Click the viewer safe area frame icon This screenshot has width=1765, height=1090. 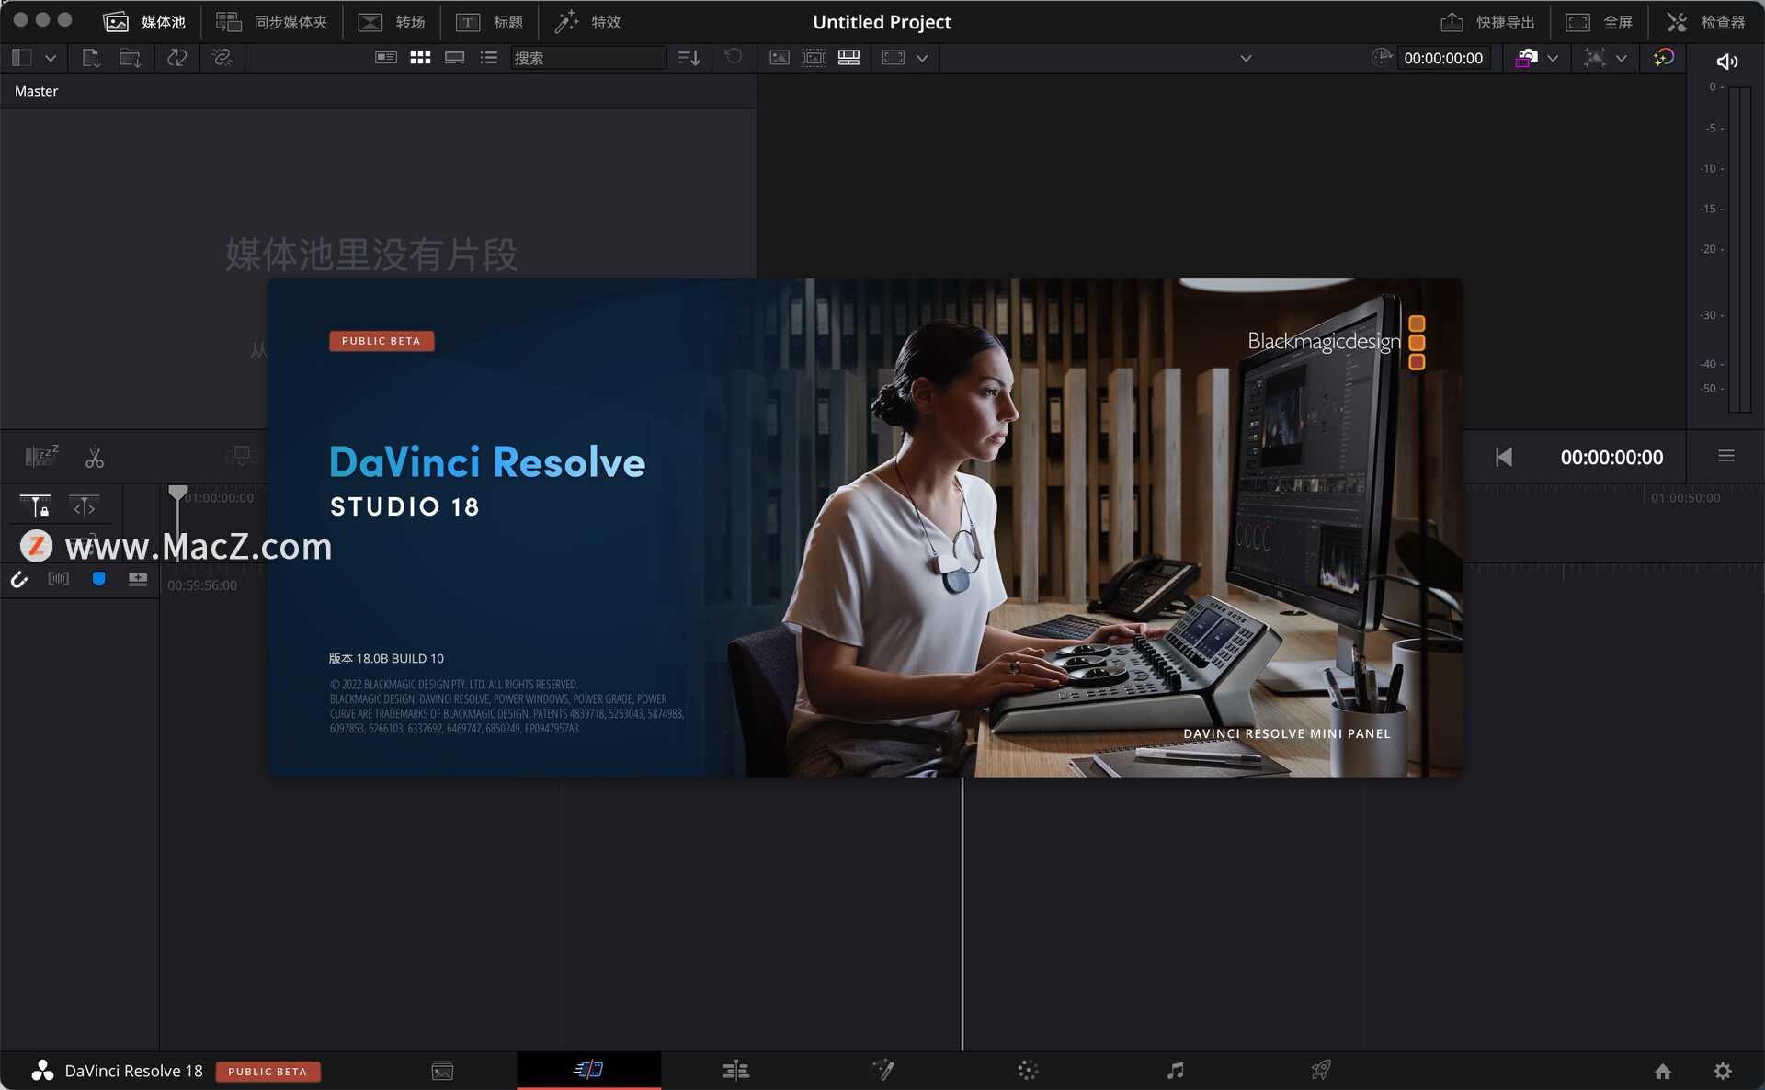pos(894,58)
